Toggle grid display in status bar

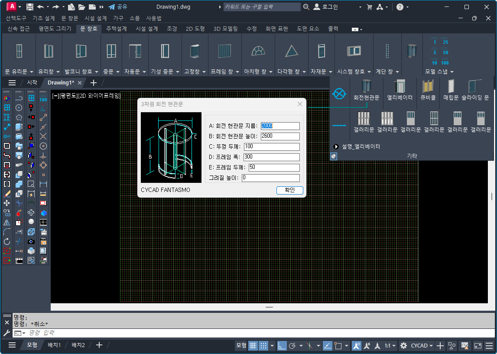tap(252, 345)
